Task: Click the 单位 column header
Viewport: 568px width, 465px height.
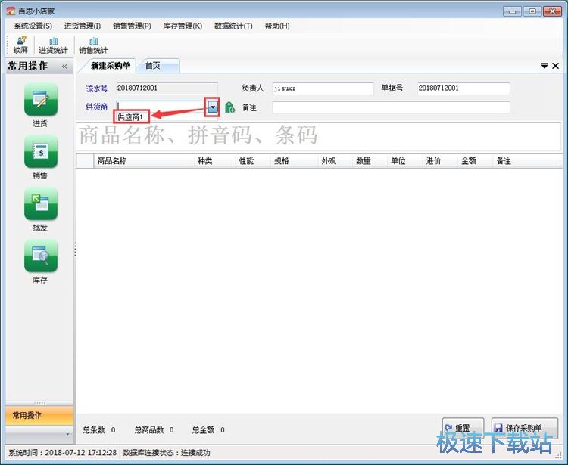Action: [x=404, y=161]
